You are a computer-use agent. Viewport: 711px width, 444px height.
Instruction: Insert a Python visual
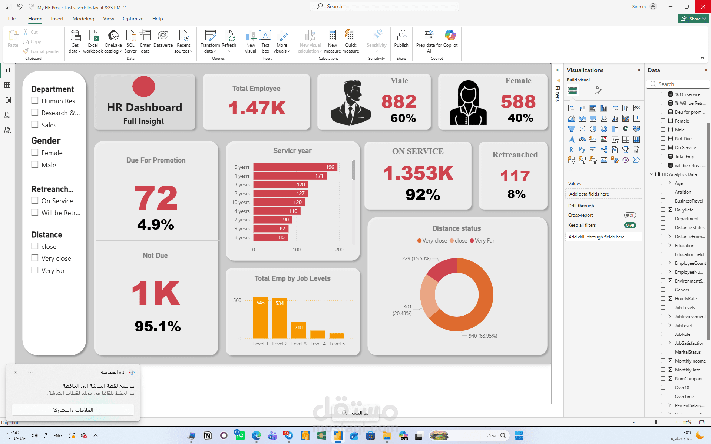[582, 150]
